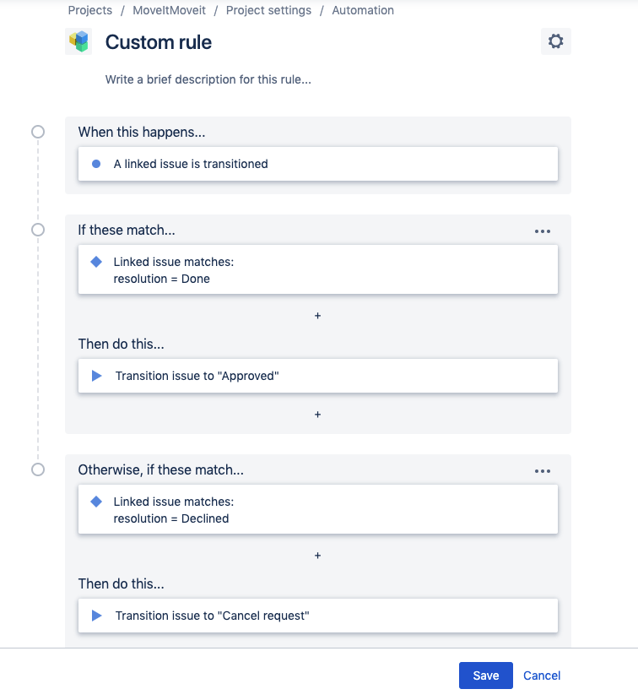Click the rule description field

pyautogui.click(x=207, y=79)
